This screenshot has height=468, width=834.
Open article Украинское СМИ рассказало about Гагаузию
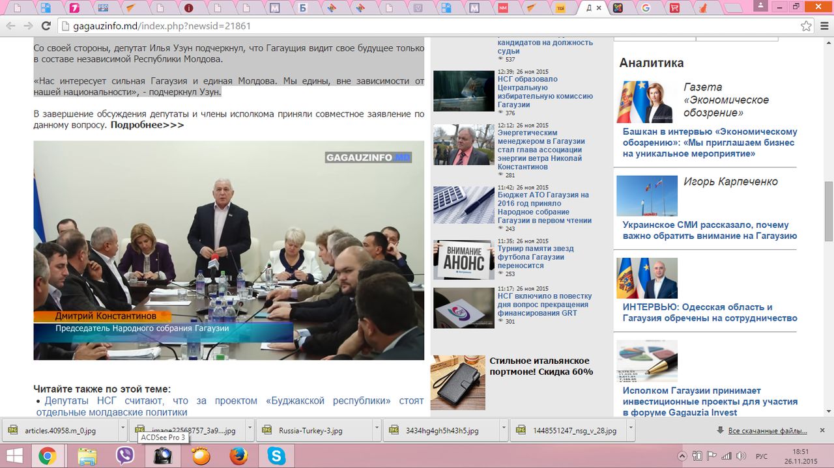point(710,230)
